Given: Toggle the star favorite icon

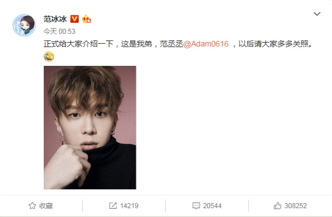Looking at the screenshot, I should tap(32, 206).
